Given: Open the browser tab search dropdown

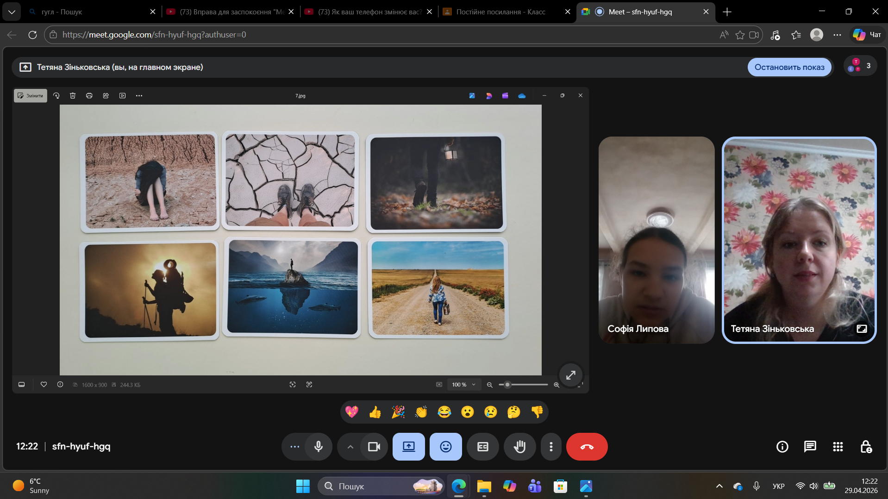Looking at the screenshot, I should coord(12,12).
